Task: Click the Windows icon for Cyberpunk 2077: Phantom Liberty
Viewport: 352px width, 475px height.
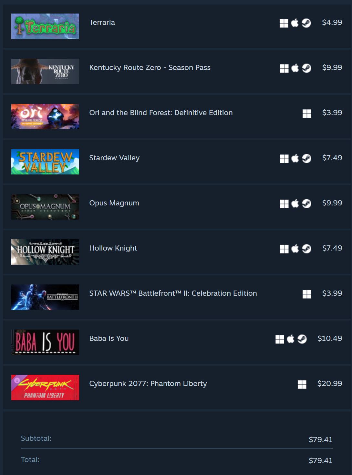Action: 302,384
